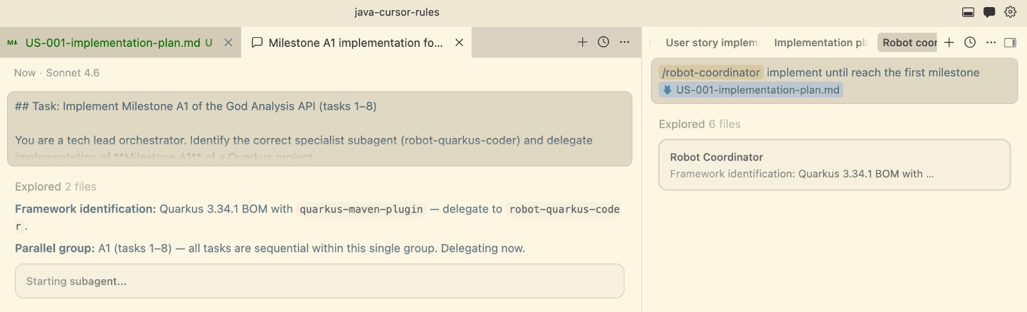Switch to User story implementation chat tab

coord(711,43)
